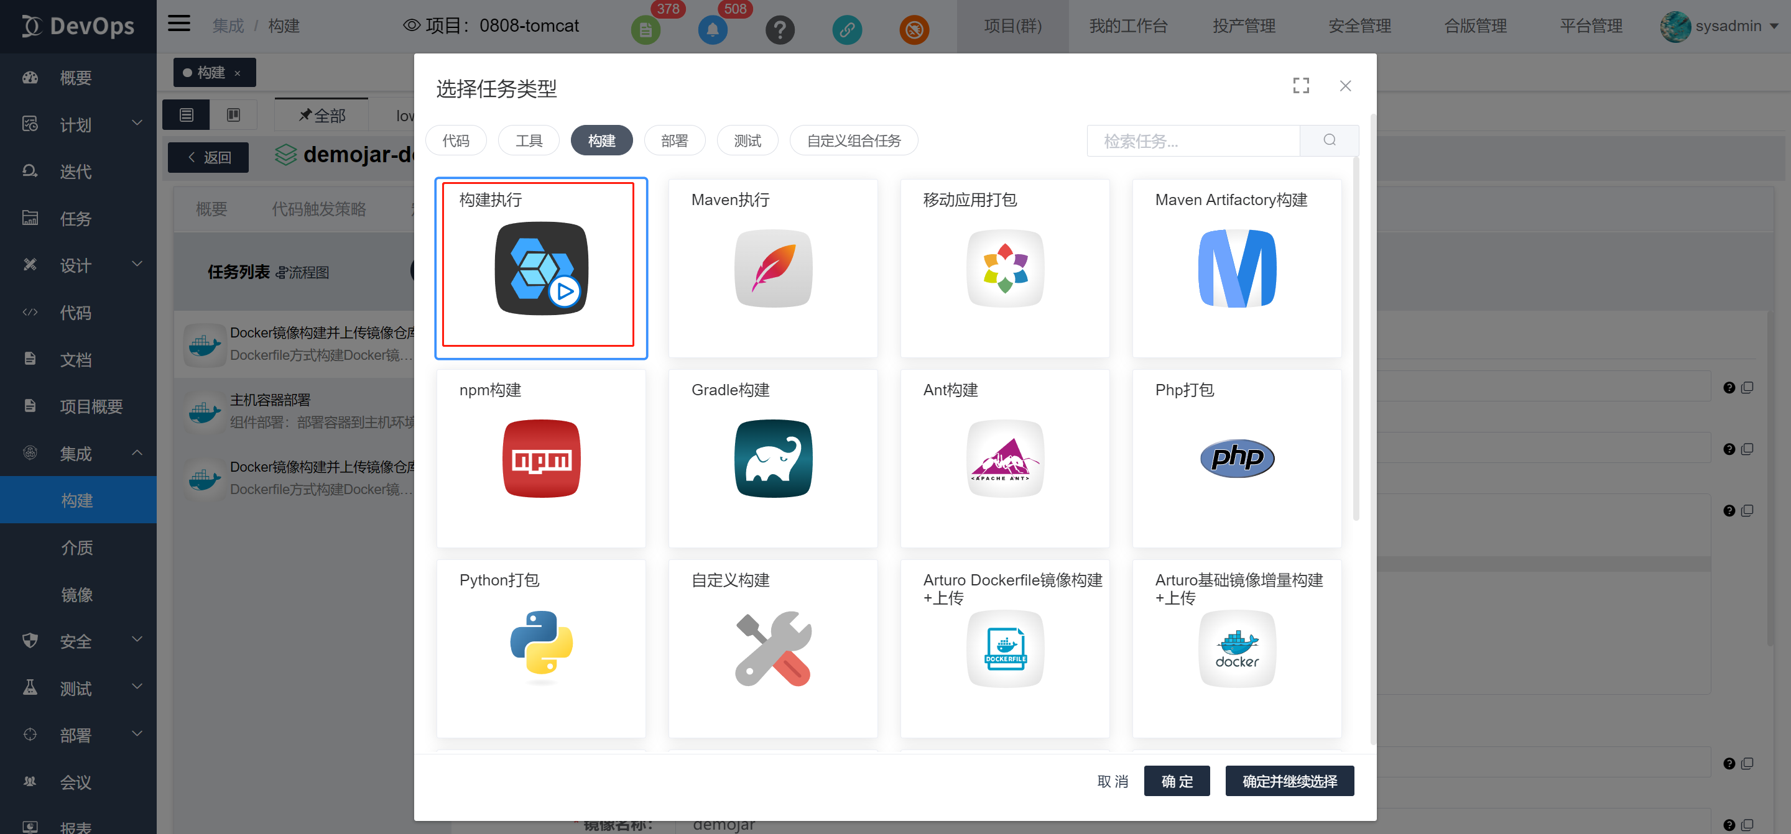Confirm with the 确定 button
1791x834 pixels.
(x=1177, y=781)
